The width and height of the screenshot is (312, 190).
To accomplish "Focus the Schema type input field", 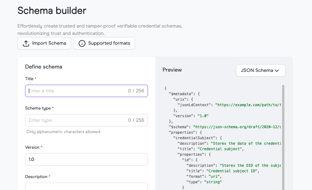I will click(86, 120).
